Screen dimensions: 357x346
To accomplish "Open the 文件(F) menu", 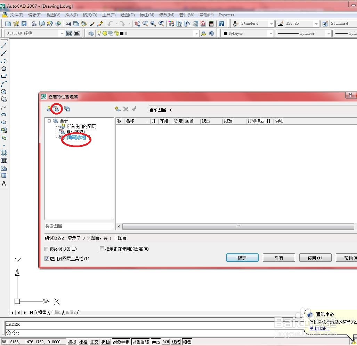I will (x=16, y=15).
